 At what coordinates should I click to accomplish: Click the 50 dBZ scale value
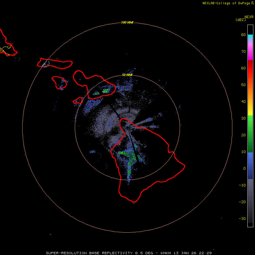pos(243,85)
